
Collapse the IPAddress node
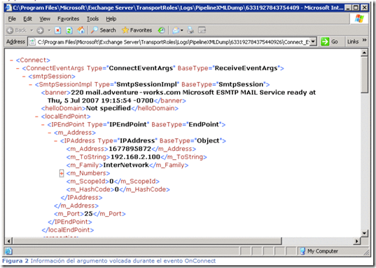(55, 141)
